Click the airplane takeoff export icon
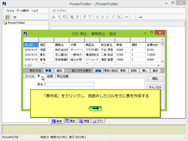 click(x=77, y=17)
